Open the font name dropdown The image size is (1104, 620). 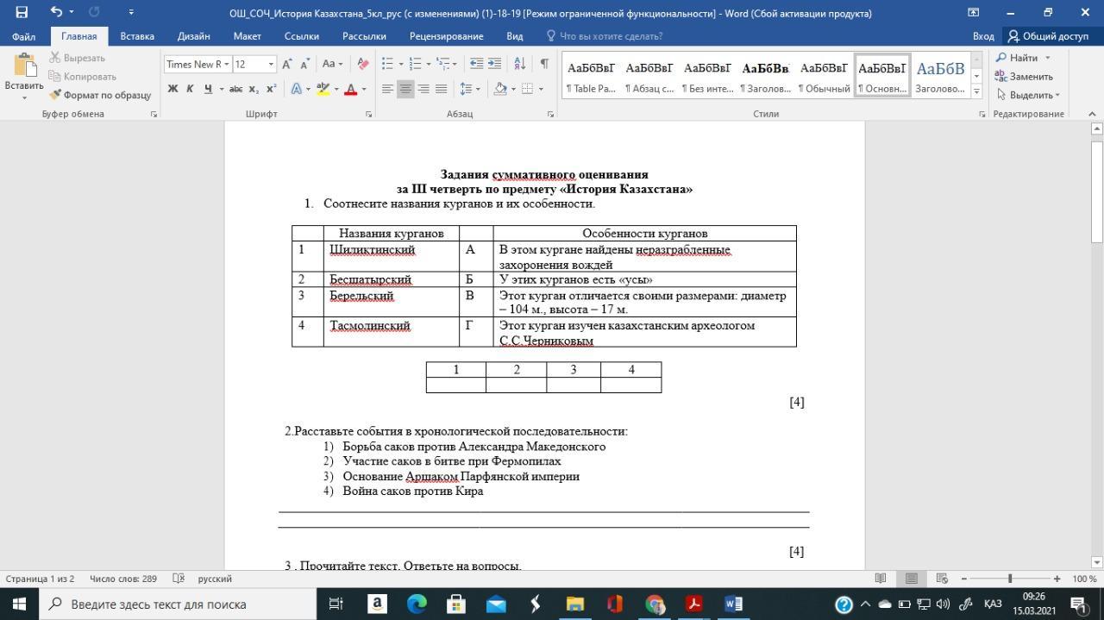[x=227, y=64]
